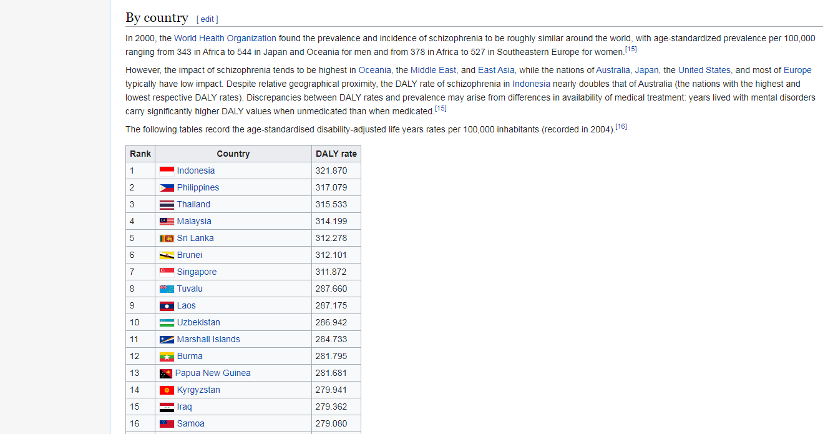Follow the Oceania link in second paragraph

[374, 70]
